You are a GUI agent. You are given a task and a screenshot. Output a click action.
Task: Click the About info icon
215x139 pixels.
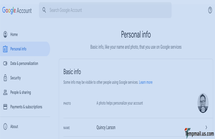click(5, 127)
